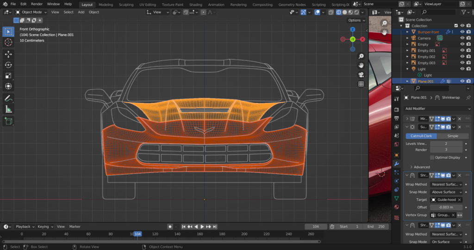Switch to wireframe viewport shading
The width and height of the screenshot is (474, 250).
coord(338,12)
